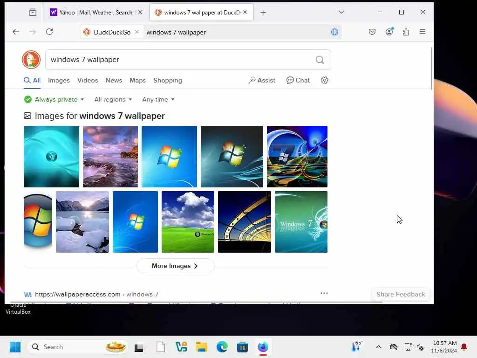
Task: Open Task View from the taskbar
Action: click(139, 347)
